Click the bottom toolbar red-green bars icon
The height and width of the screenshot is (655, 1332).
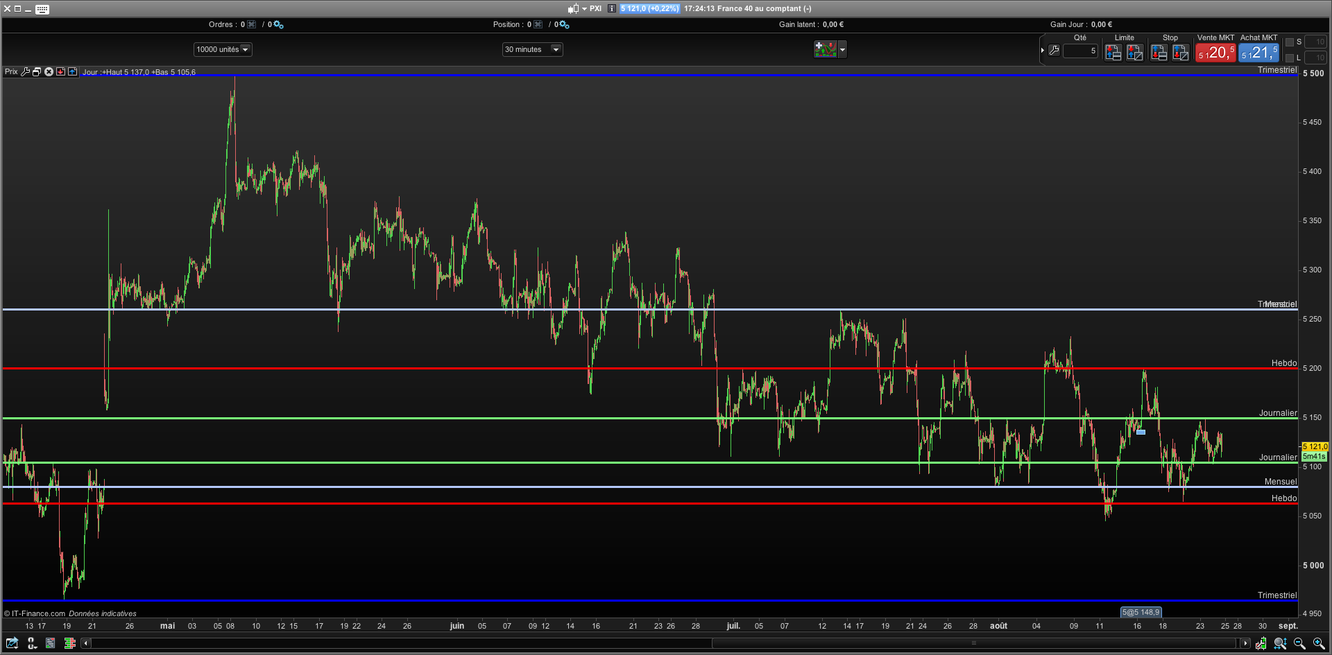(x=69, y=643)
